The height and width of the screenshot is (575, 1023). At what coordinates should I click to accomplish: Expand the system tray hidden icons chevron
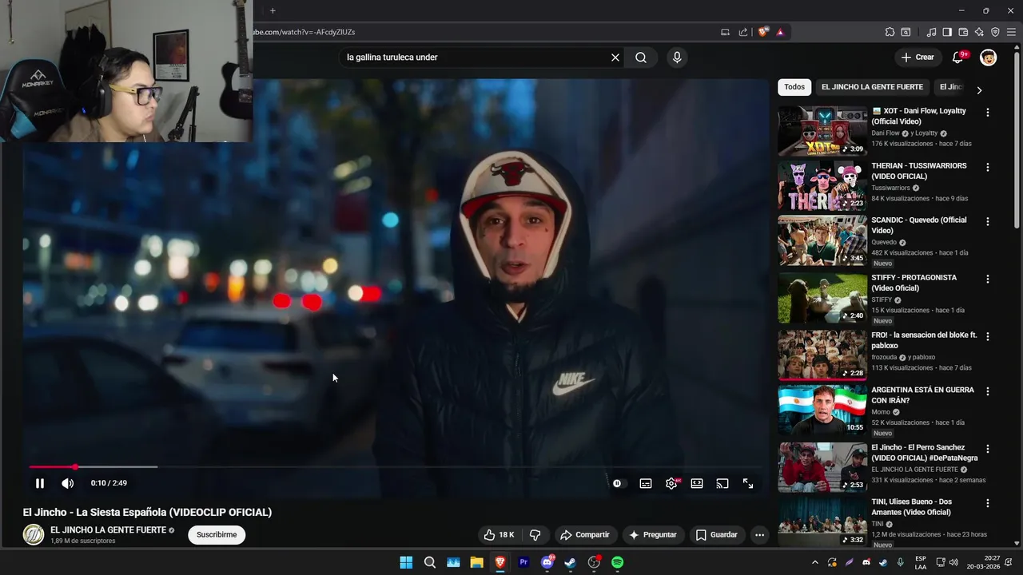click(814, 562)
